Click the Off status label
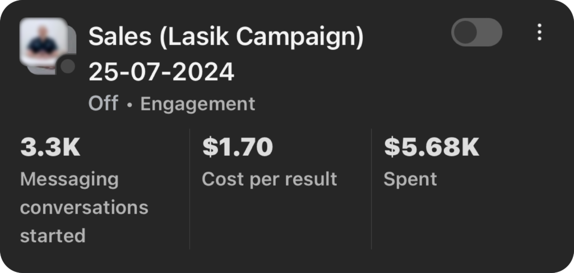The width and height of the screenshot is (574, 273). pos(103,104)
